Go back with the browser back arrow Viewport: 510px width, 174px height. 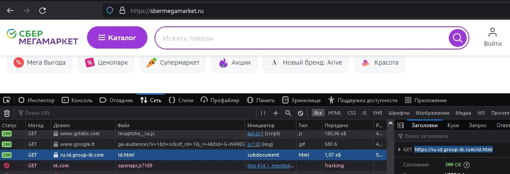[10, 11]
